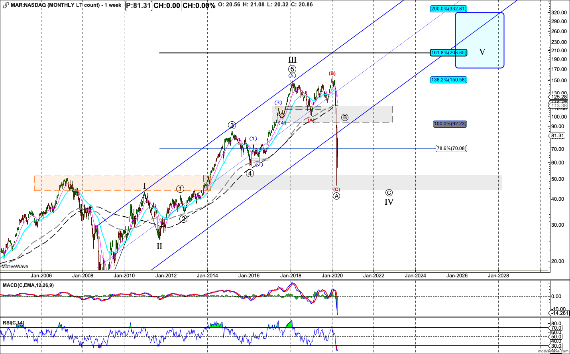Select the blue (4) sub-wave marker

tap(282, 123)
